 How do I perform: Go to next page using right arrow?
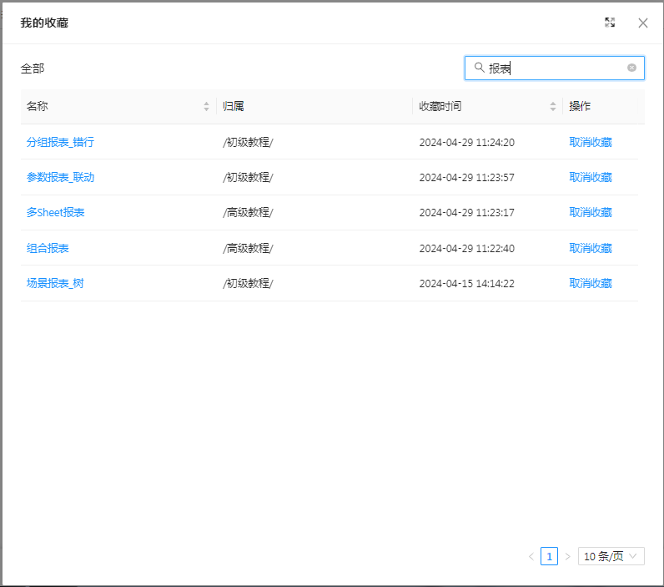(567, 556)
